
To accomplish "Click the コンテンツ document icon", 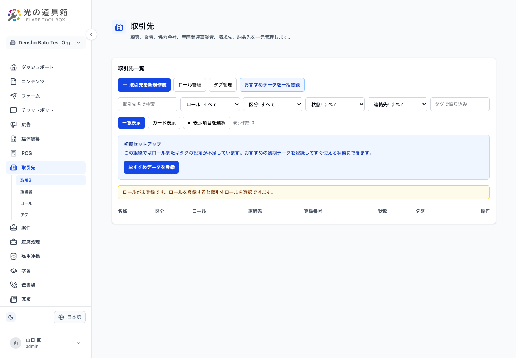I will (14, 82).
